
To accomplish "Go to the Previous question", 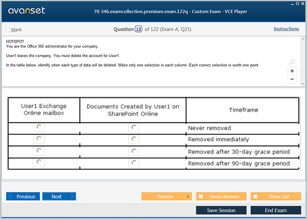I will [x=23, y=196].
